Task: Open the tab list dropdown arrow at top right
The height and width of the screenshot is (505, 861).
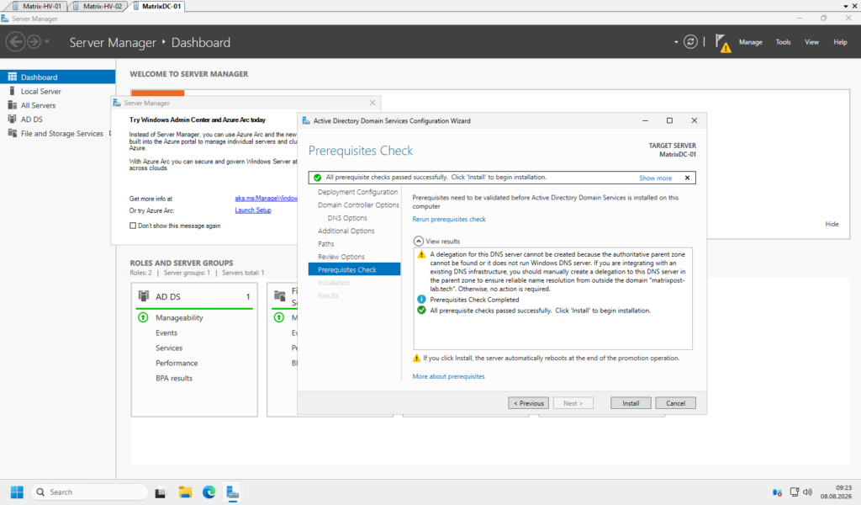Action: tap(846, 6)
